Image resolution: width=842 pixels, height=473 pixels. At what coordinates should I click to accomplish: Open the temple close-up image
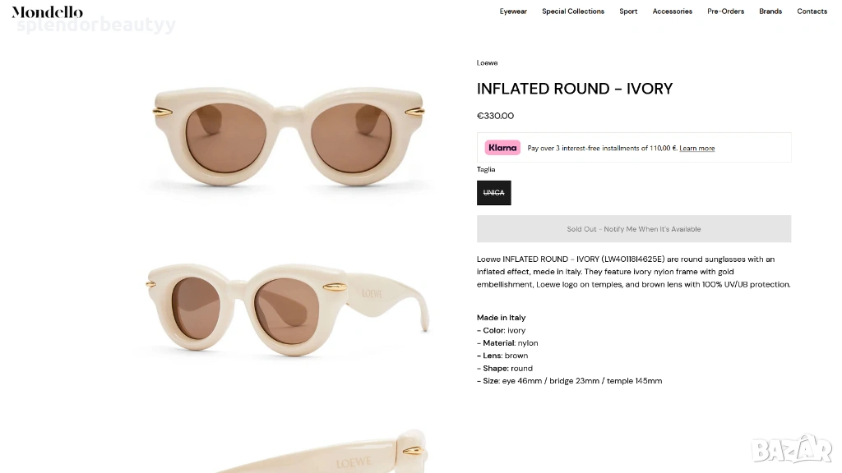tap(321, 452)
